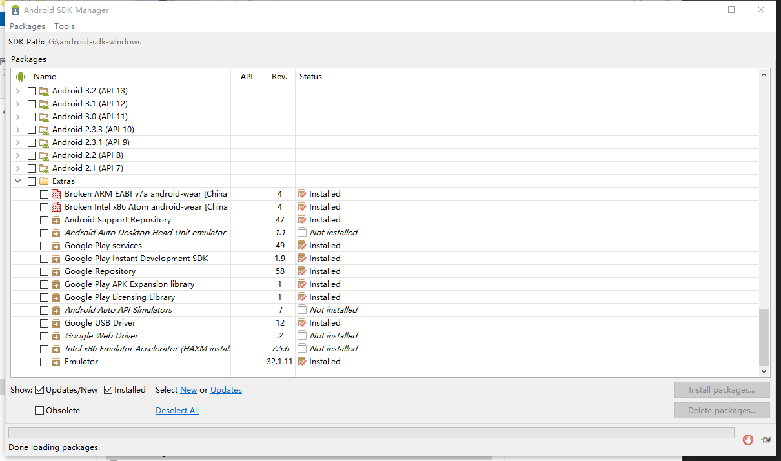Click the scrollbar down arrow
This screenshot has width=781, height=461.
tap(764, 371)
